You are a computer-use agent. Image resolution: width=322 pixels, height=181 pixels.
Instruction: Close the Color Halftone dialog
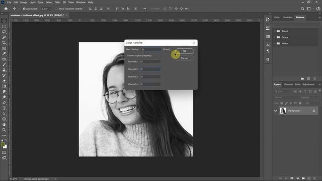pyautogui.click(x=194, y=43)
